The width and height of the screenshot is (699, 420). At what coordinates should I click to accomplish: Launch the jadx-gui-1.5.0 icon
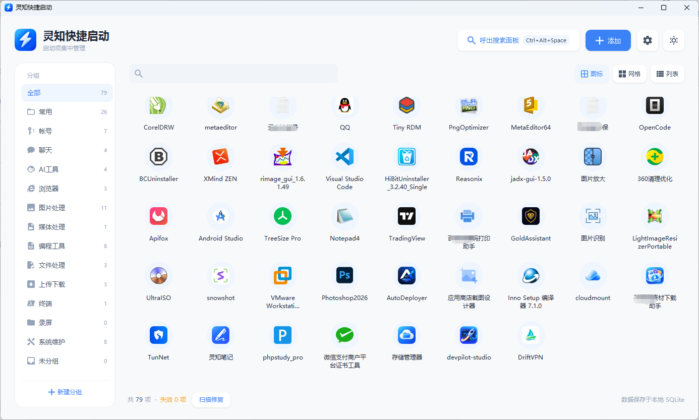(x=531, y=157)
